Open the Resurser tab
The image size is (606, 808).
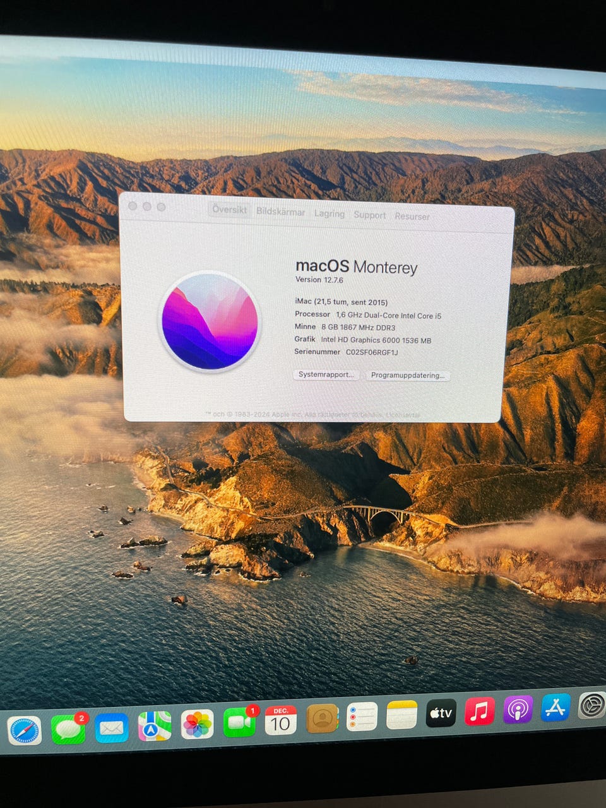point(412,216)
